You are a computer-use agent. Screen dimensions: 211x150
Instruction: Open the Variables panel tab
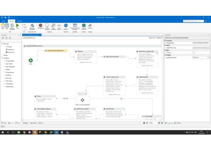pyautogui.click(x=26, y=123)
